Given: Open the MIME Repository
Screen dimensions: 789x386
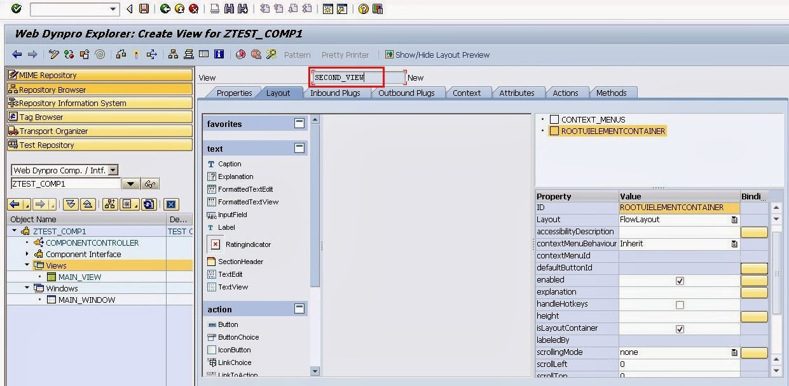Looking at the screenshot, I should 99,75.
